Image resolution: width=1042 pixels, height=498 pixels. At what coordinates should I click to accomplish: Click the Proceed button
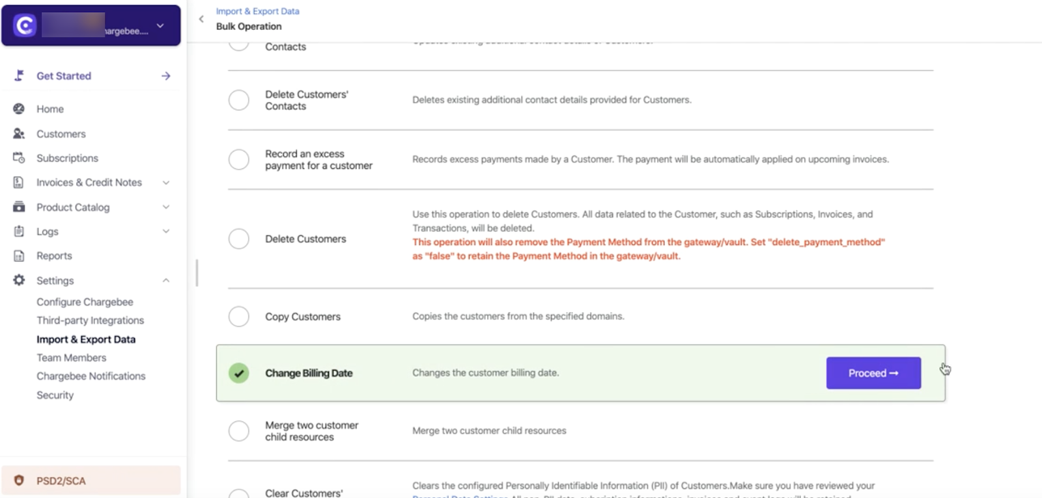point(873,373)
